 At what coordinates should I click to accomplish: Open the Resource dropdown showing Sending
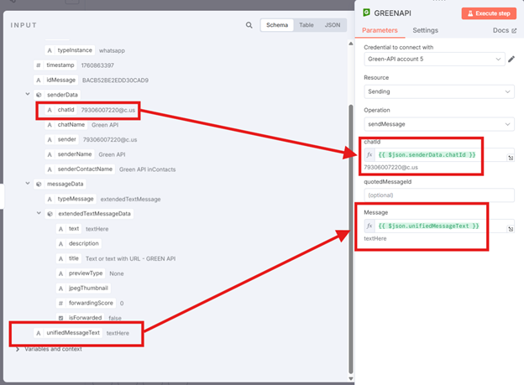click(x=438, y=91)
